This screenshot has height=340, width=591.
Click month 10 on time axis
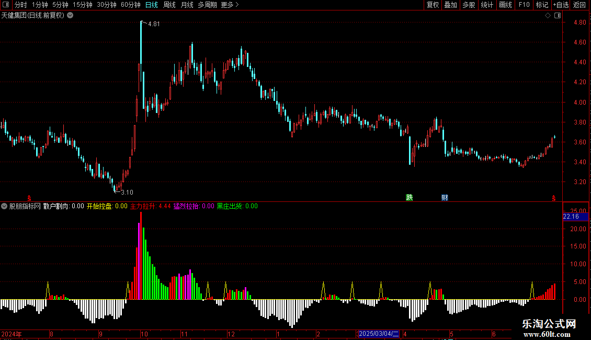tap(144, 334)
